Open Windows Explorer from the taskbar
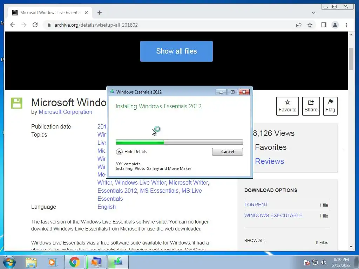The width and height of the screenshot is (359, 269). pos(31,262)
